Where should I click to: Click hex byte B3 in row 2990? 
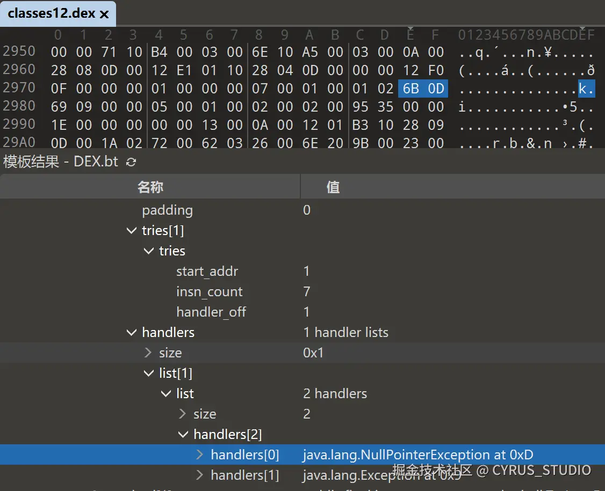click(x=360, y=125)
